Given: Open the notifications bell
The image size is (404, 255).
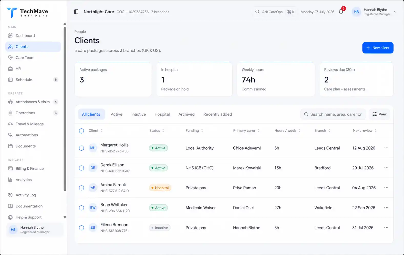Looking at the screenshot, I should (x=341, y=12).
